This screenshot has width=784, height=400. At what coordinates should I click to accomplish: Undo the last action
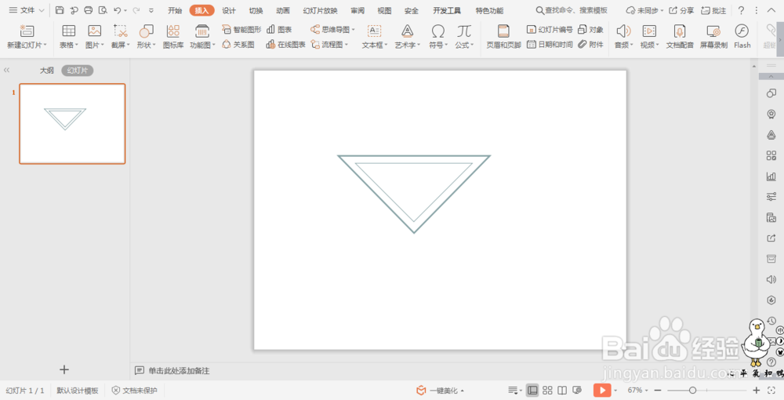coord(117,10)
